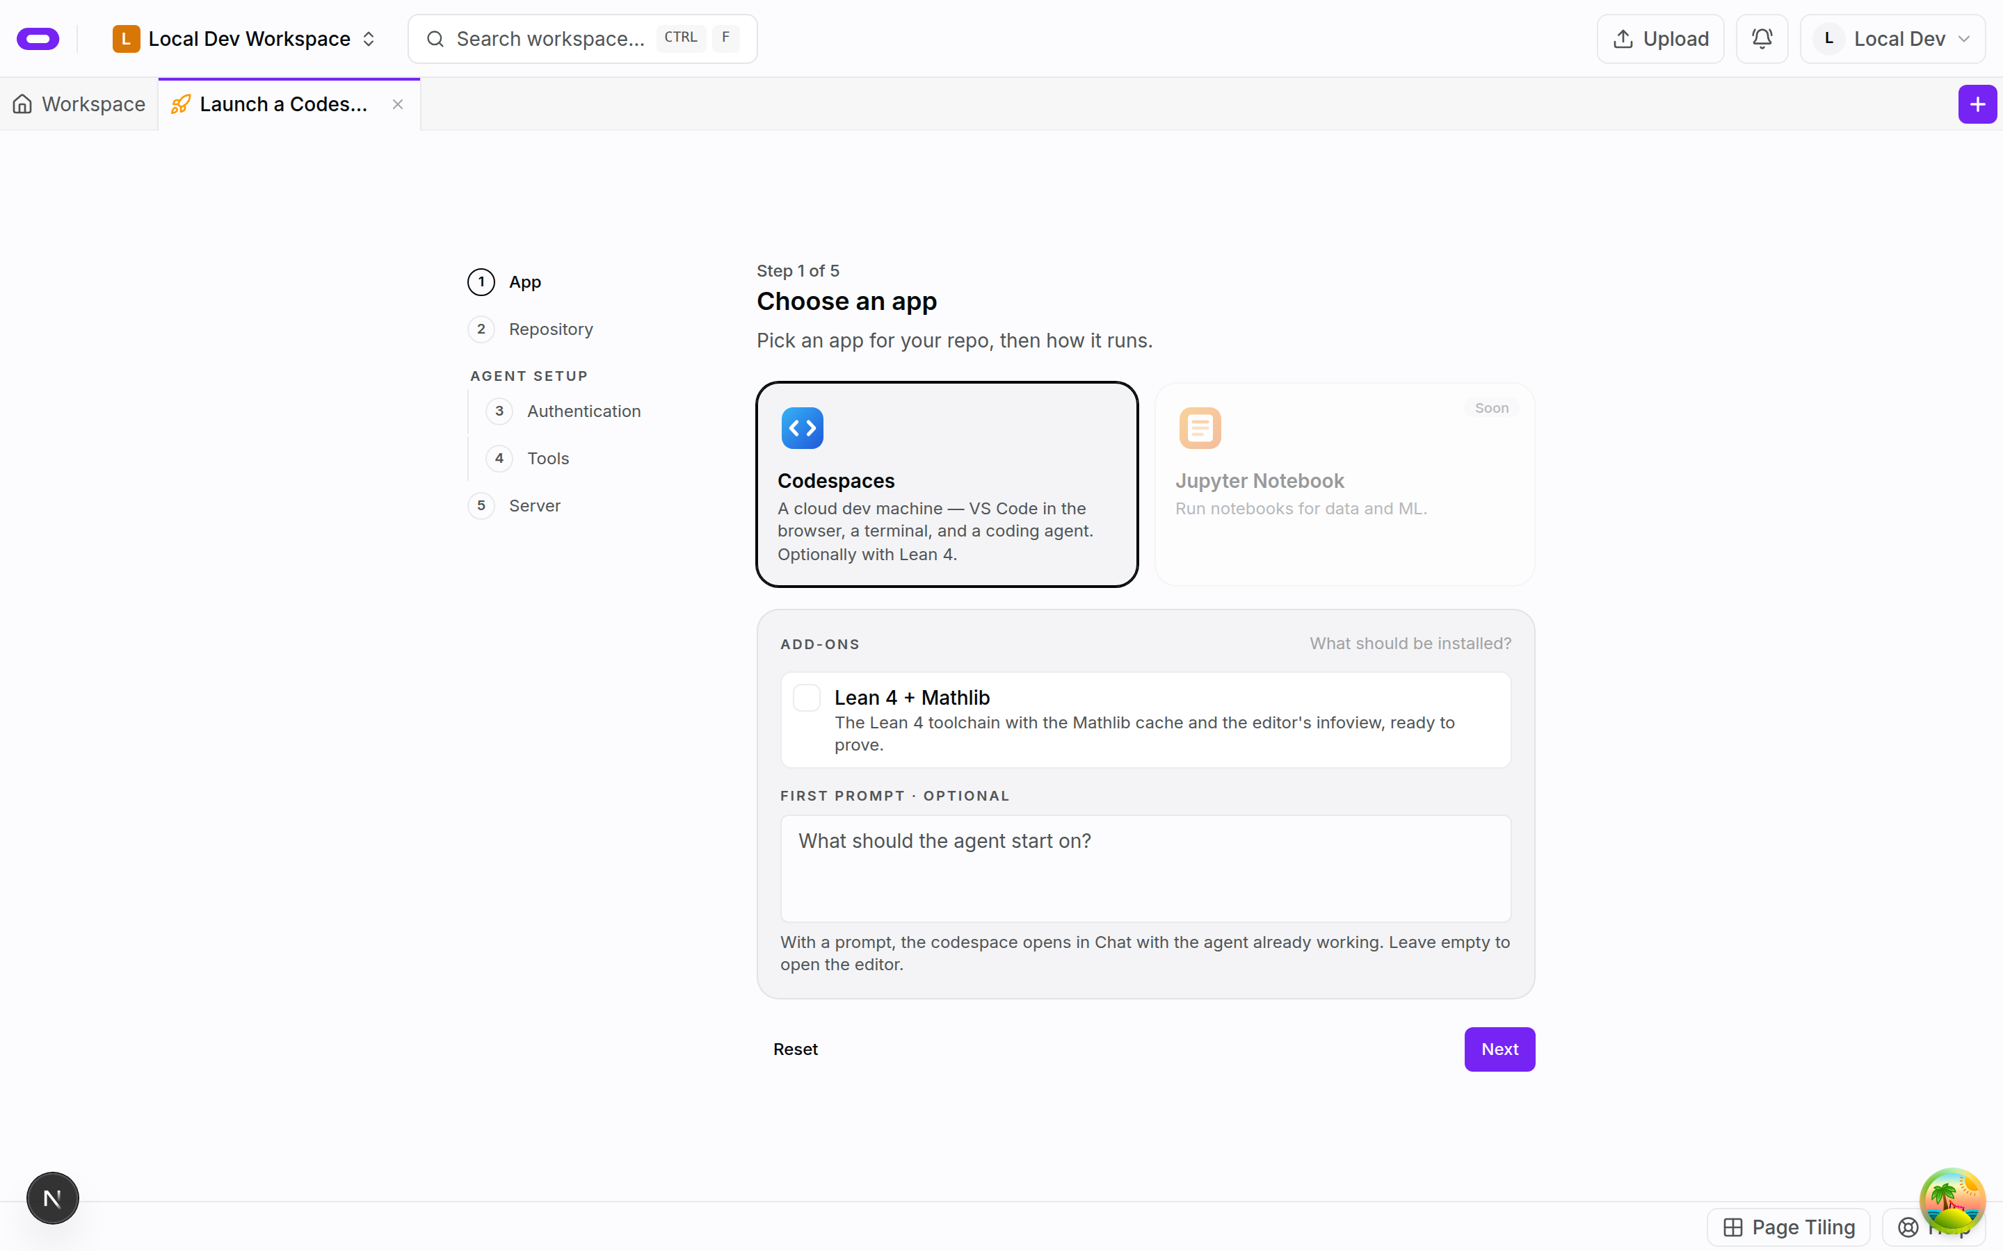Click the Soon badge
This screenshot has height=1251, width=2003.
coord(1492,408)
